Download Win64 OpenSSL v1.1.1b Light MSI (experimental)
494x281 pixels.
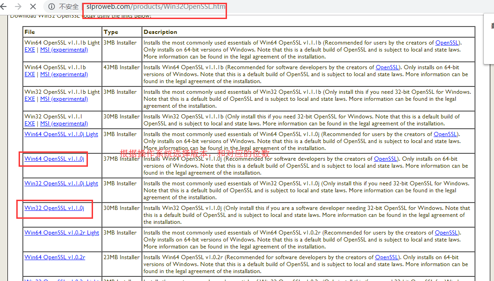64,50
